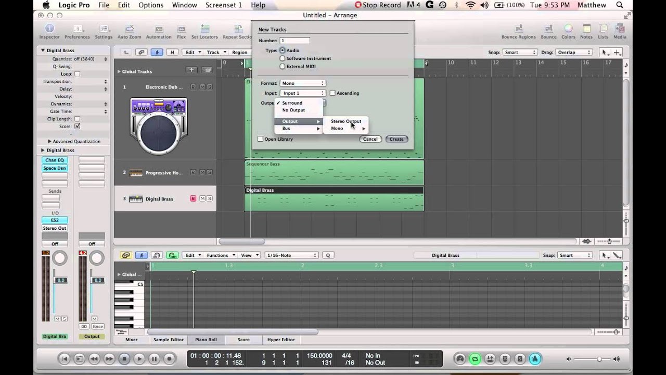Click the duplicate track button

coord(207,70)
